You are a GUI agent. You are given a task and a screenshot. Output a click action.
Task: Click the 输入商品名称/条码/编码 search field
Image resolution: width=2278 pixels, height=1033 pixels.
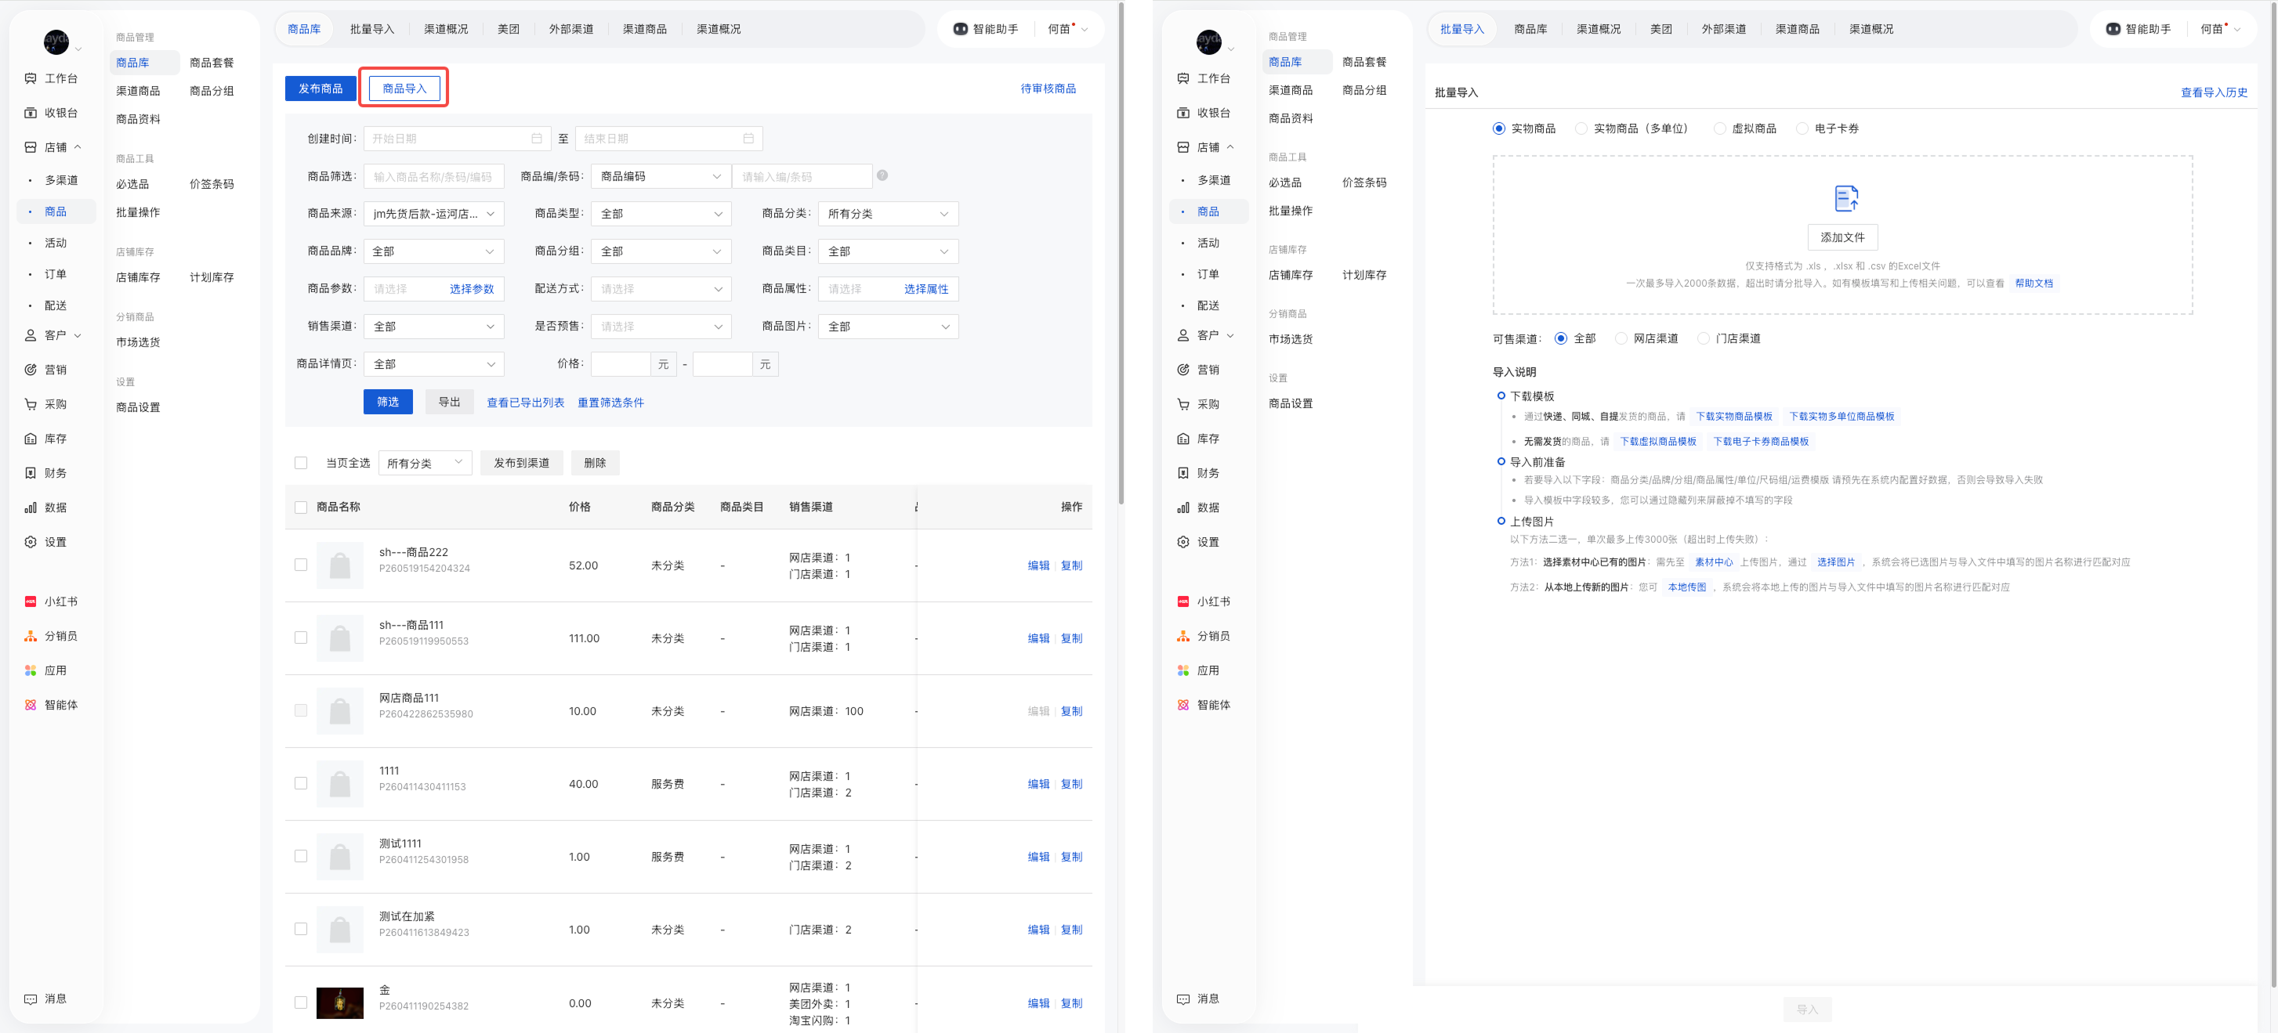(434, 177)
